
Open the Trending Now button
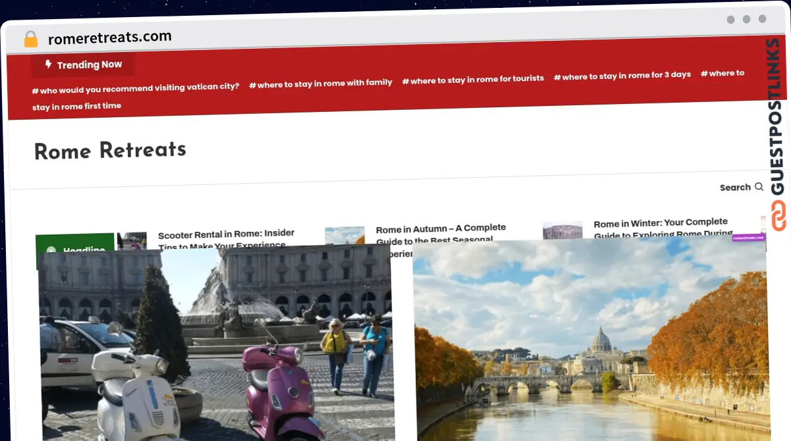point(83,65)
